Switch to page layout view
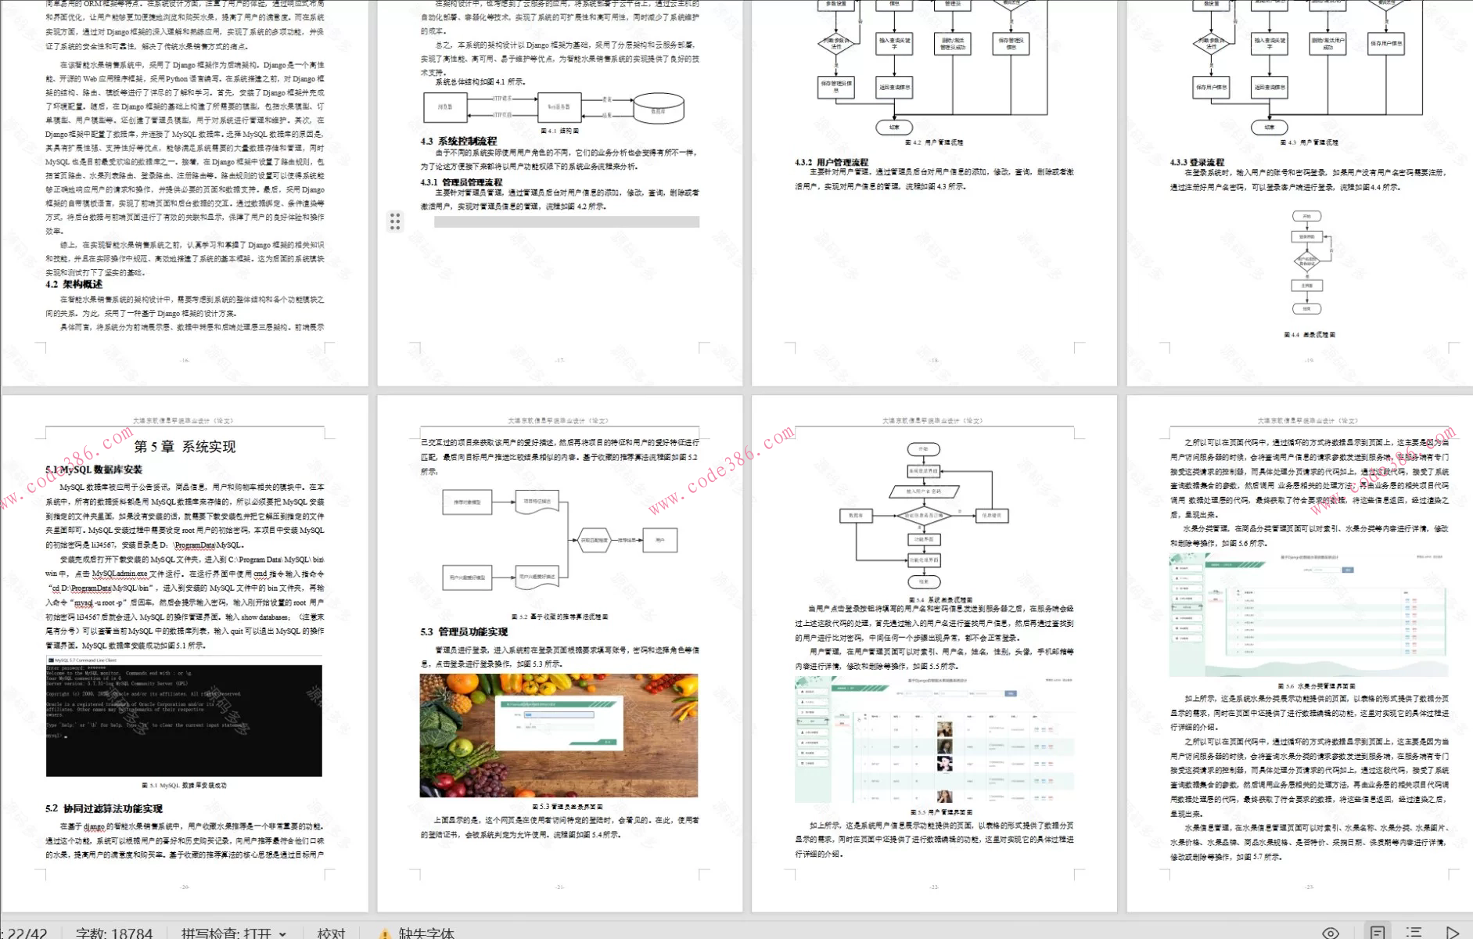The width and height of the screenshot is (1473, 939). [x=1378, y=932]
